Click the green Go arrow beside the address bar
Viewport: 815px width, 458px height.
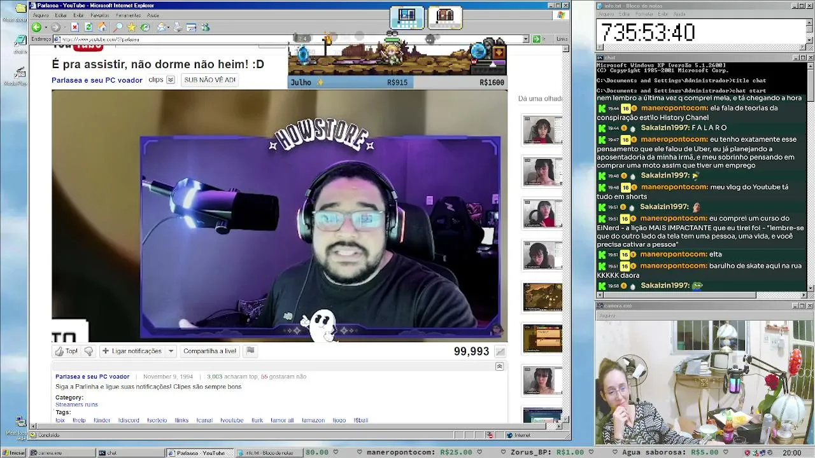click(538, 39)
